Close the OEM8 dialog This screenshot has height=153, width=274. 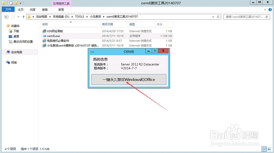coord(163,51)
